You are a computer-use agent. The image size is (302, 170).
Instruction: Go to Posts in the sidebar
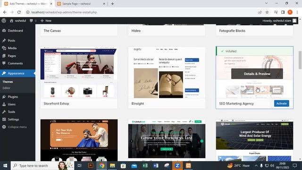click(x=11, y=41)
